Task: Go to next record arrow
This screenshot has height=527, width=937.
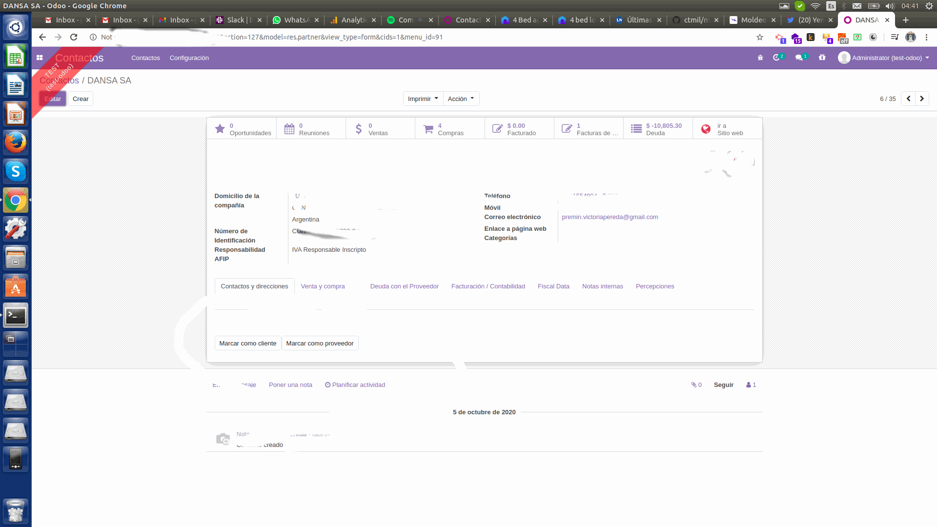Action: point(922,99)
